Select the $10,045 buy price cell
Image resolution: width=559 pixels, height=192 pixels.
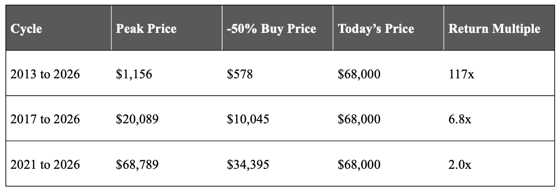pyautogui.click(x=277, y=118)
